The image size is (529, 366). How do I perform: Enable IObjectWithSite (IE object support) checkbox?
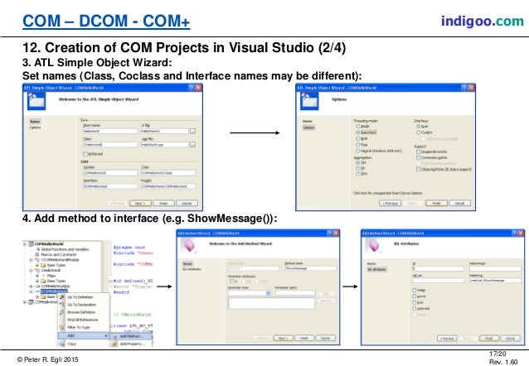point(419,169)
